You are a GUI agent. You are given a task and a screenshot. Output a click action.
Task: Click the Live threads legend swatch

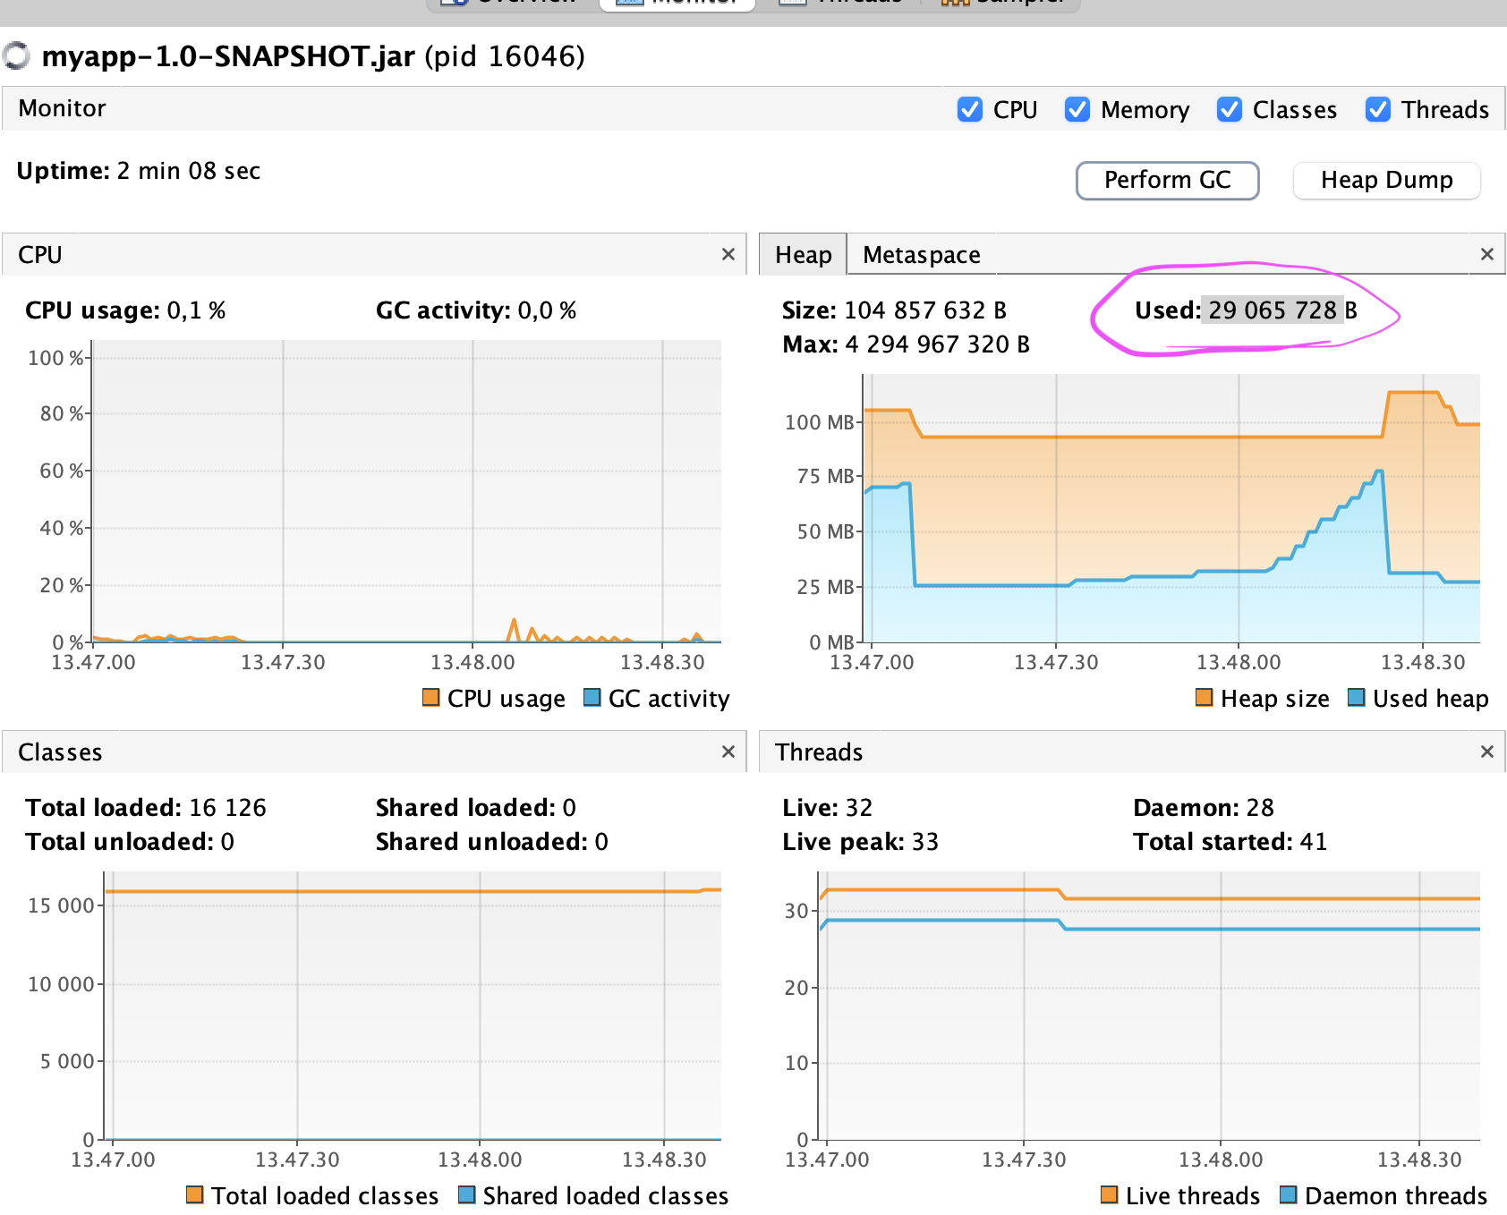[x=1110, y=1195]
